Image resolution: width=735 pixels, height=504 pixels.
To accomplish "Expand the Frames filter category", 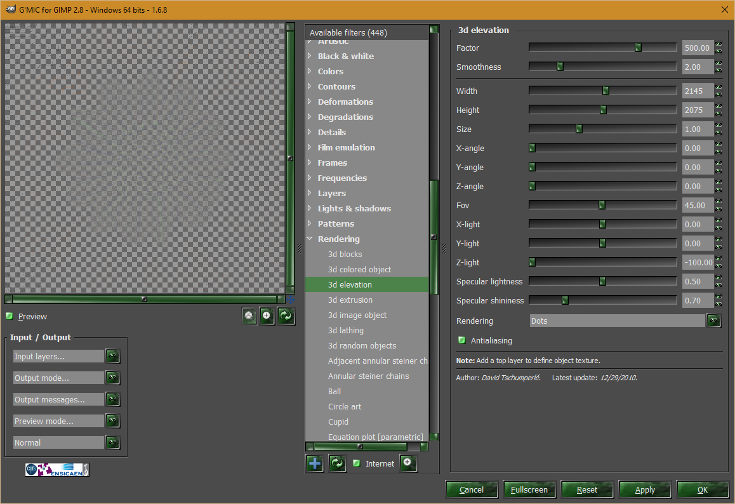I will 309,162.
